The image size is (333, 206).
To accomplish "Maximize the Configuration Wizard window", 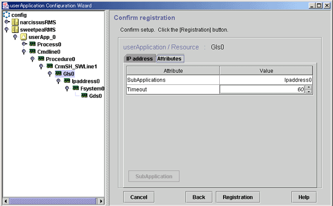I will (x=319, y=6).
